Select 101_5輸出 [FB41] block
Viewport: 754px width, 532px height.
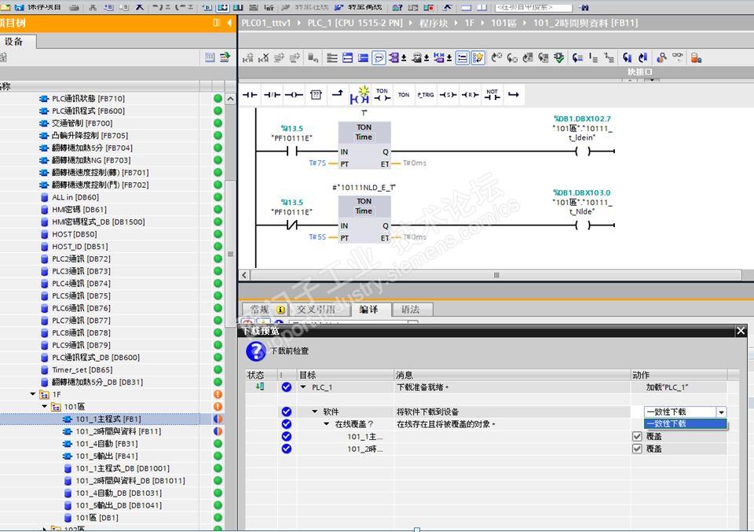tap(107, 456)
